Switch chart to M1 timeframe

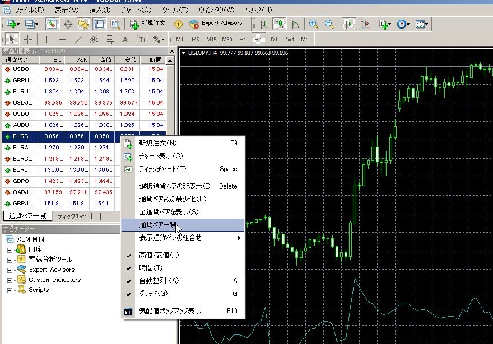[x=179, y=40]
